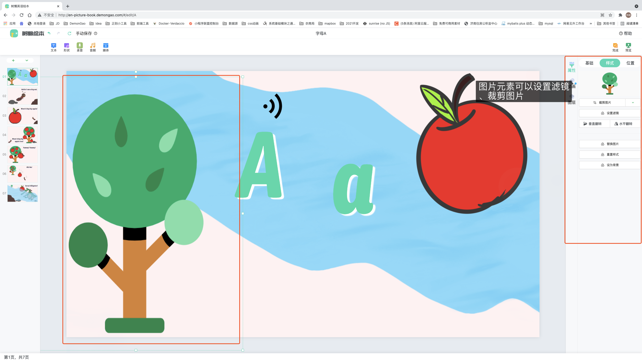
Task: Select page 07 Alligator thumbnail
Action: (x=23, y=193)
